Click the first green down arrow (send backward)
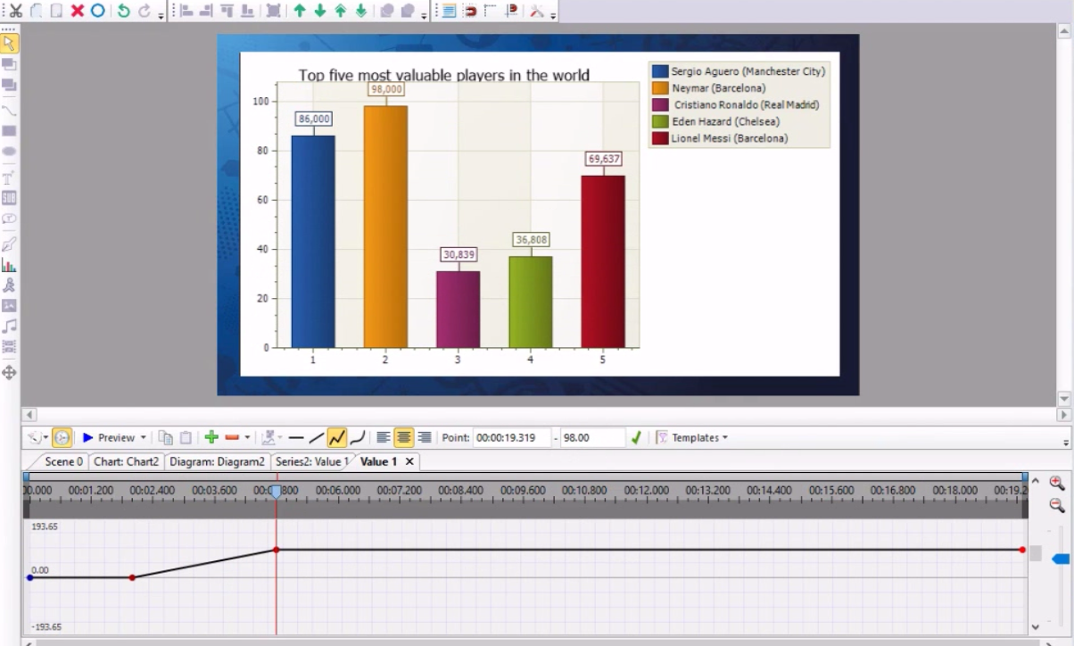The width and height of the screenshot is (1074, 646). pos(320,11)
